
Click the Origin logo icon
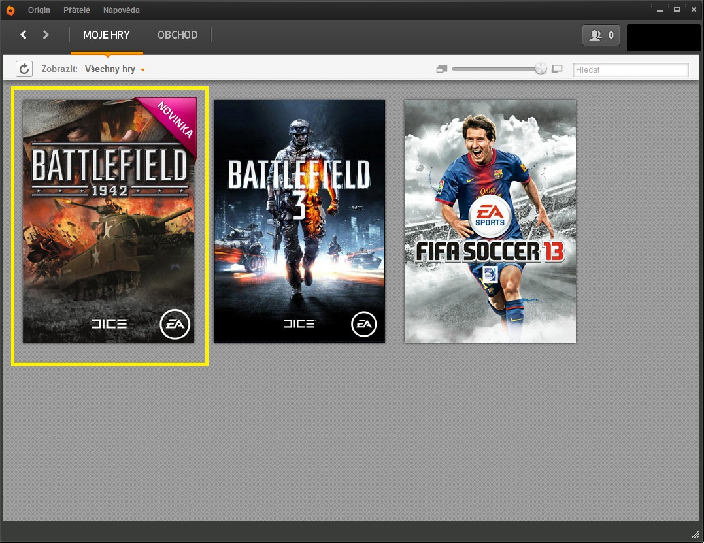tap(10, 10)
